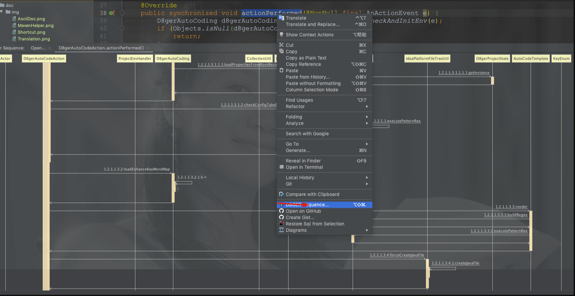Expand the Go To submenu arrow
The width and height of the screenshot is (575, 296).
pos(367,144)
